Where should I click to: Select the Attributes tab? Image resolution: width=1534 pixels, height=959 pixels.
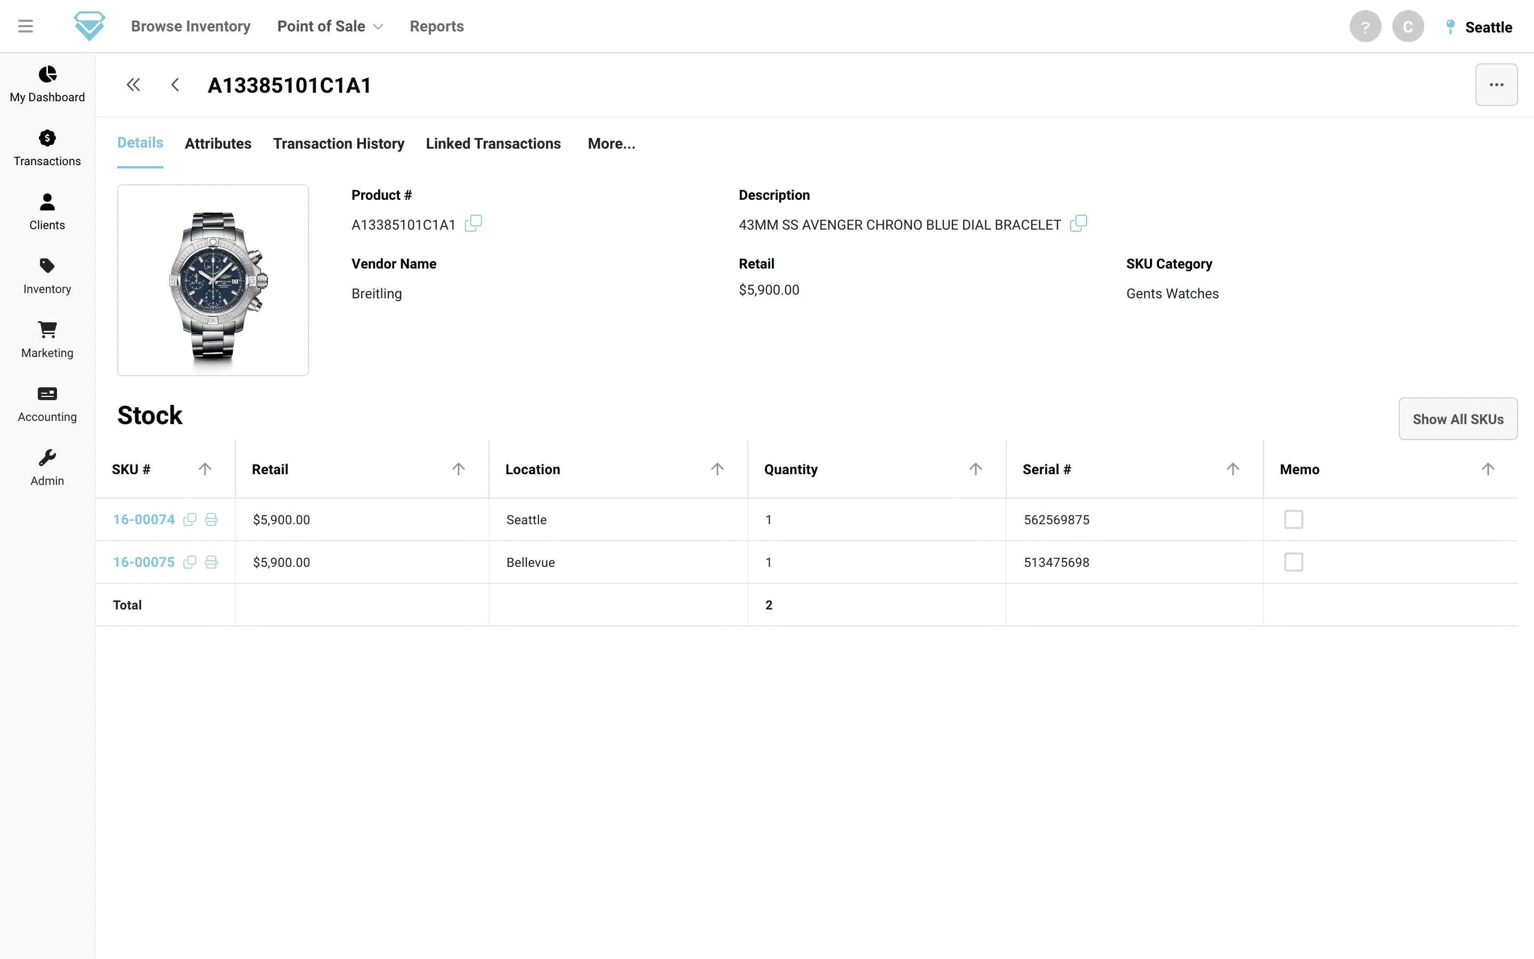218,143
